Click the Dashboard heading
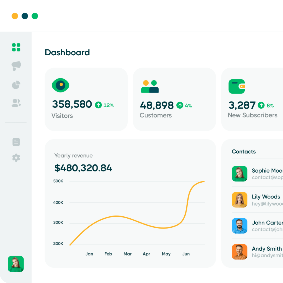Image resolution: width=283 pixels, height=283 pixels. click(x=67, y=52)
